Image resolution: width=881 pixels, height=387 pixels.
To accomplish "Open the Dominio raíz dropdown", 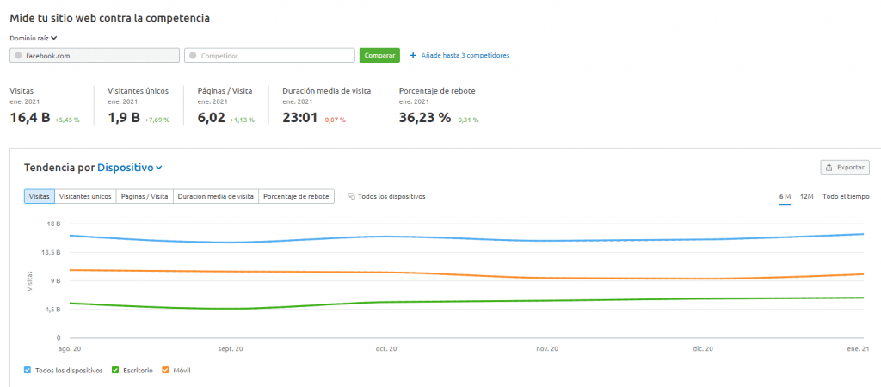I will (x=34, y=38).
